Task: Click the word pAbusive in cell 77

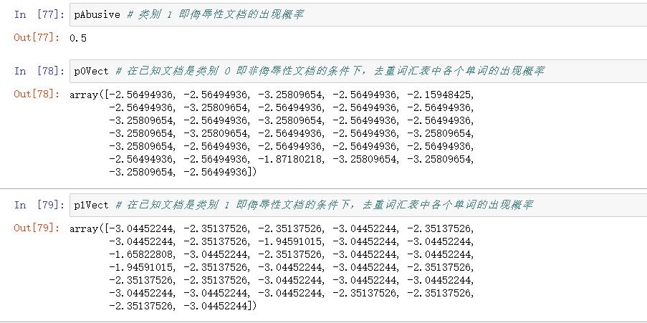Action: (97, 15)
